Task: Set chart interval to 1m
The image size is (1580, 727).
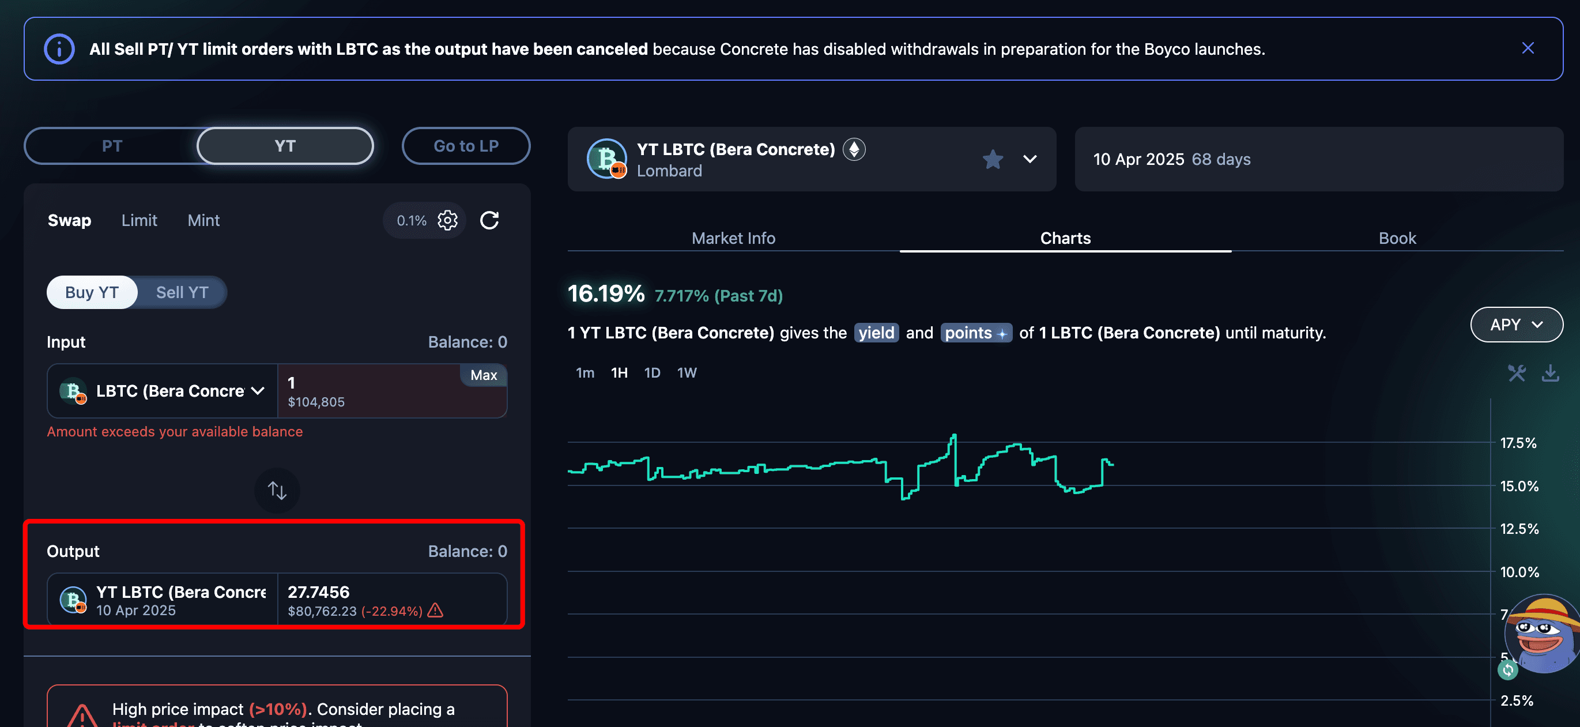Action: pyautogui.click(x=585, y=372)
